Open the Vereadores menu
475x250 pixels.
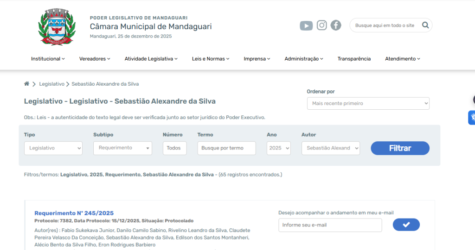tap(95, 59)
